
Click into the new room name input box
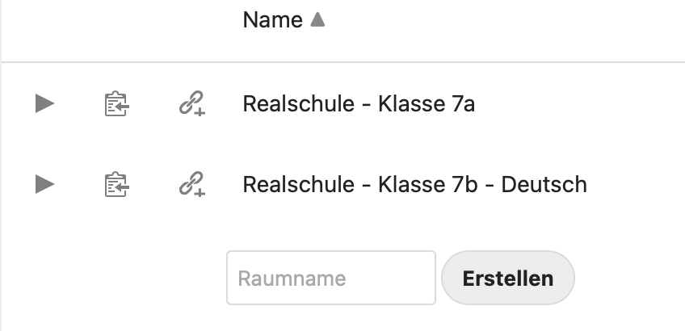click(331, 279)
